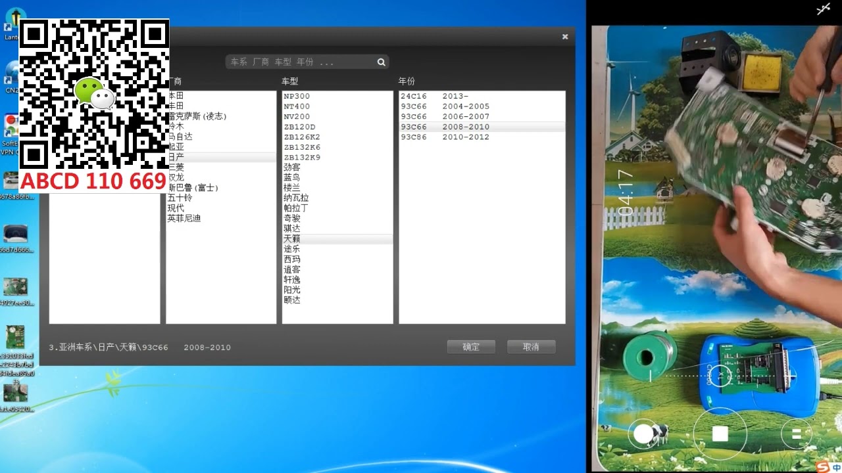Click the 93C66 2008-2010 year entry

[482, 127]
